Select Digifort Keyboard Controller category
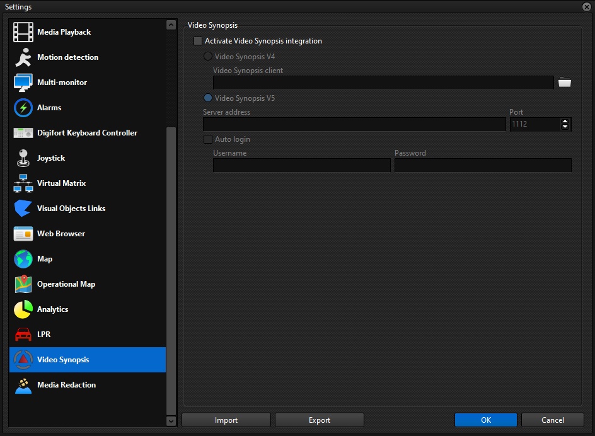Viewport: 595px width, 436px height. [x=87, y=133]
